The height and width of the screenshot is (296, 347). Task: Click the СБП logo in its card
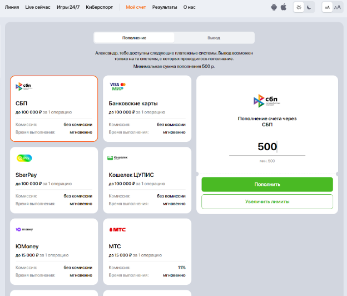(24, 86)
